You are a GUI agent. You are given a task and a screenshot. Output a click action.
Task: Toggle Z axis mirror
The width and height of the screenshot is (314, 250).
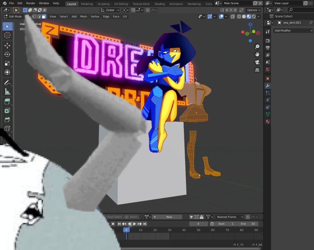(x=235, y=10)
